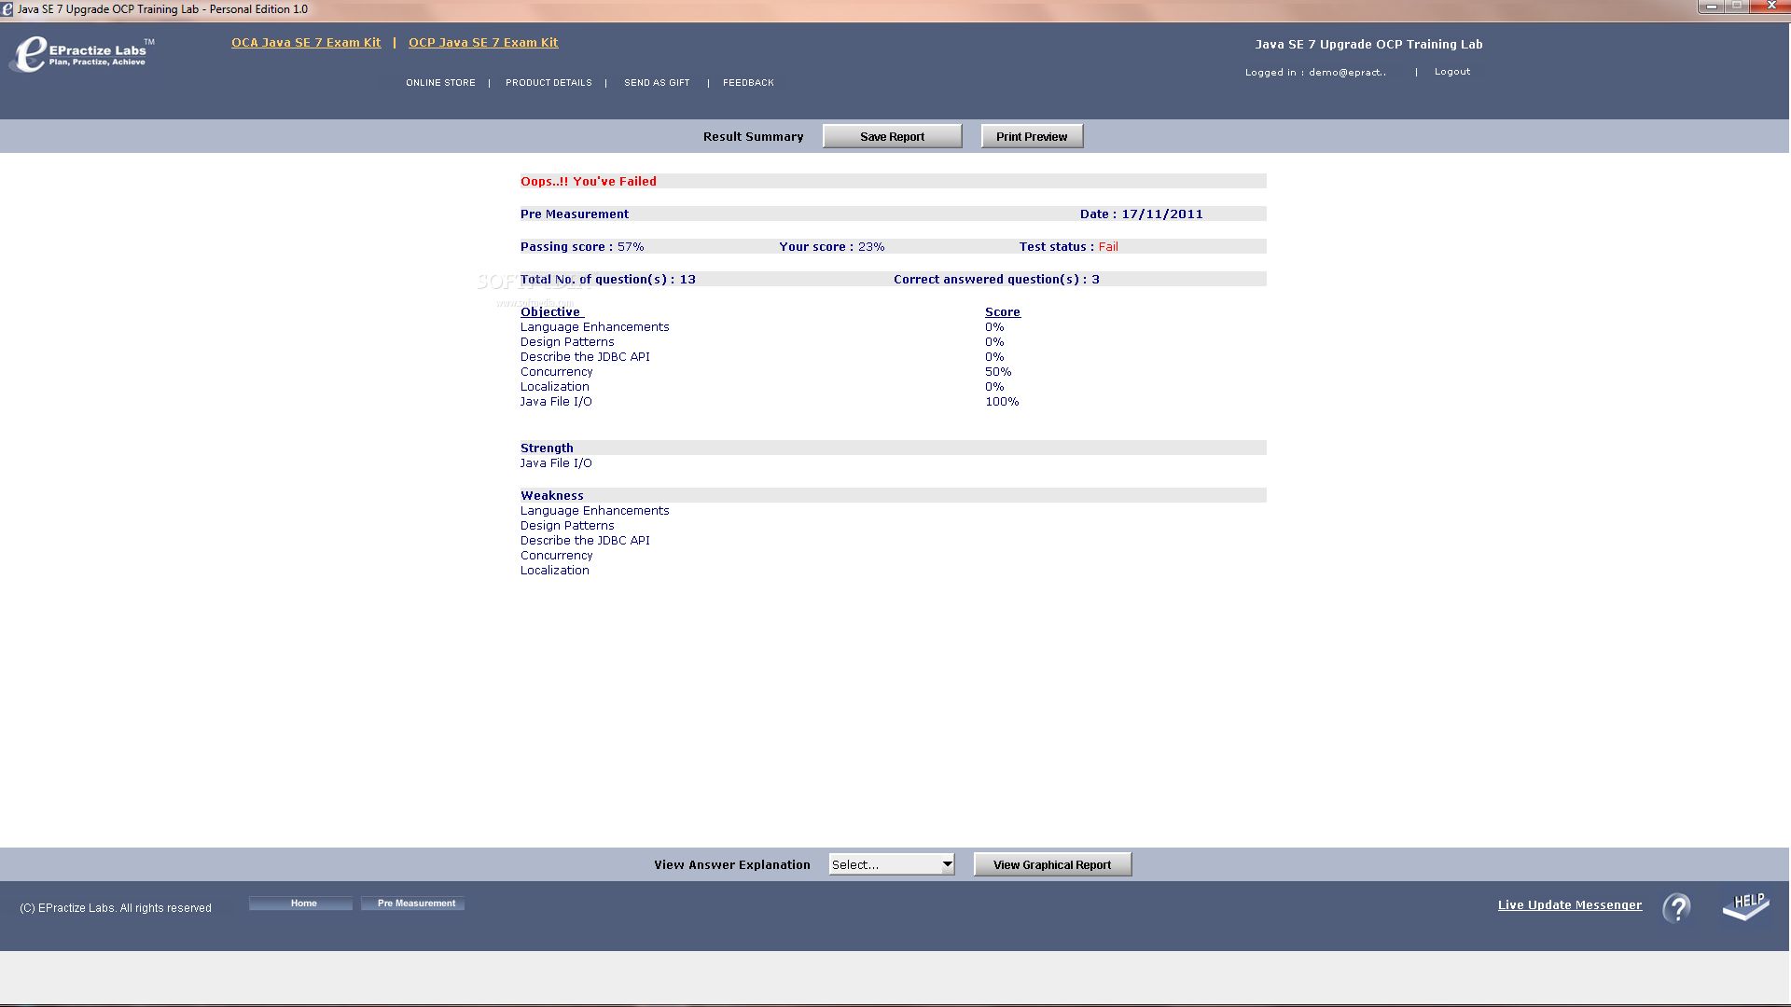Click the HELP book icon
Image resolution: width=1791 pixels, height=1007 pixels.
1746,906
